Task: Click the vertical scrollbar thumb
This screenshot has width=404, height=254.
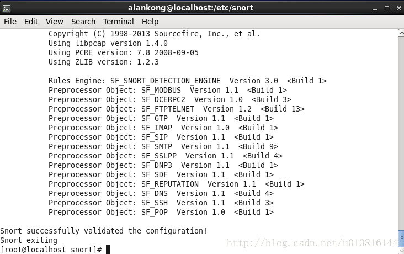Action: [x=401, y=239]
